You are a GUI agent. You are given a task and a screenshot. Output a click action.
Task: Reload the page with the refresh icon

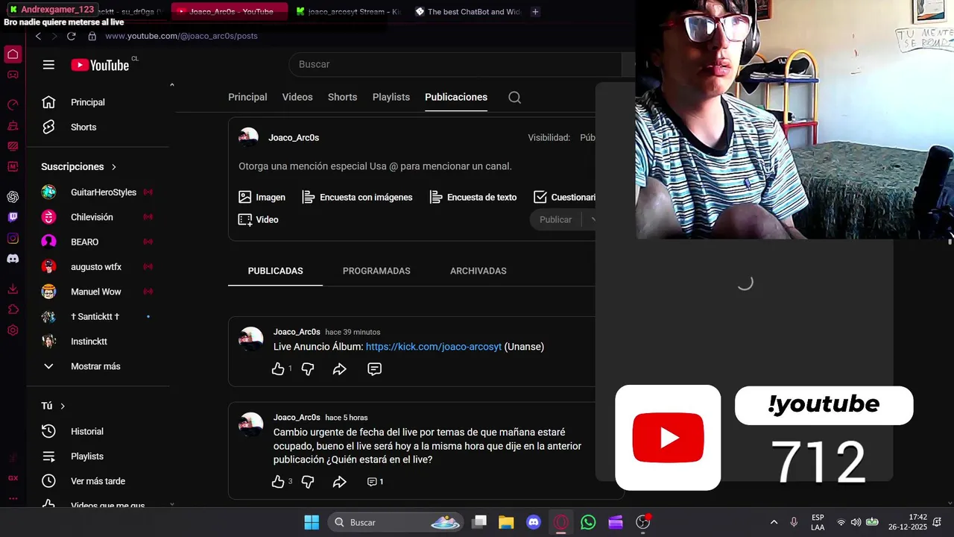[71, 36]
